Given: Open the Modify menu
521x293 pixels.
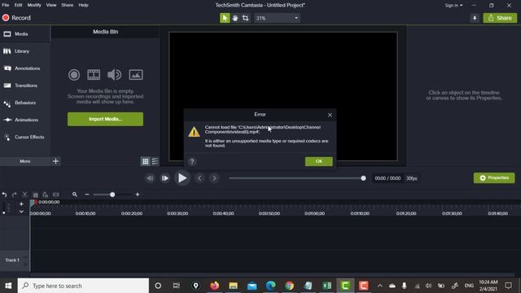Looking at the screenshot, I should click(34, 5).
